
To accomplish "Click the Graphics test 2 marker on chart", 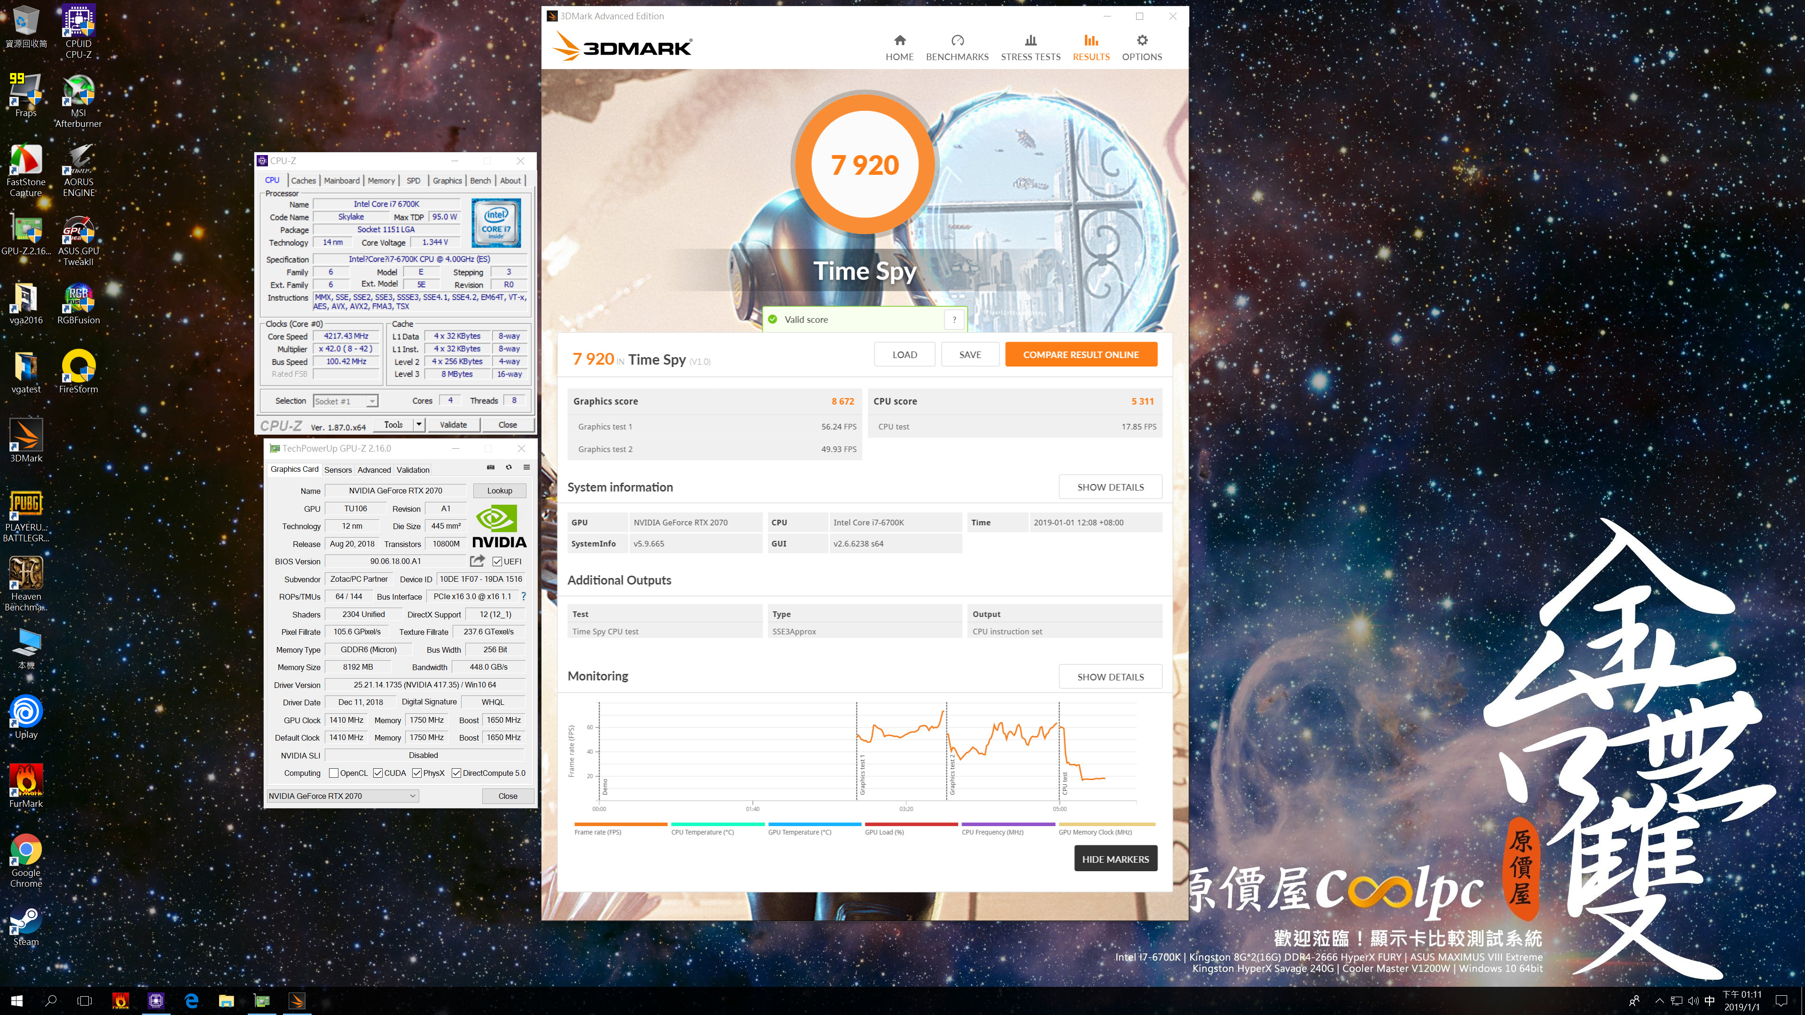I will point(951,775).
